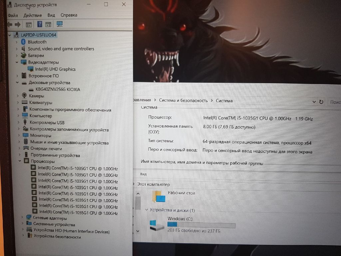This screenshot has width=341, height=256.
Task: Collapse the Устройства и диски section
Action: [x=147, y=210]
